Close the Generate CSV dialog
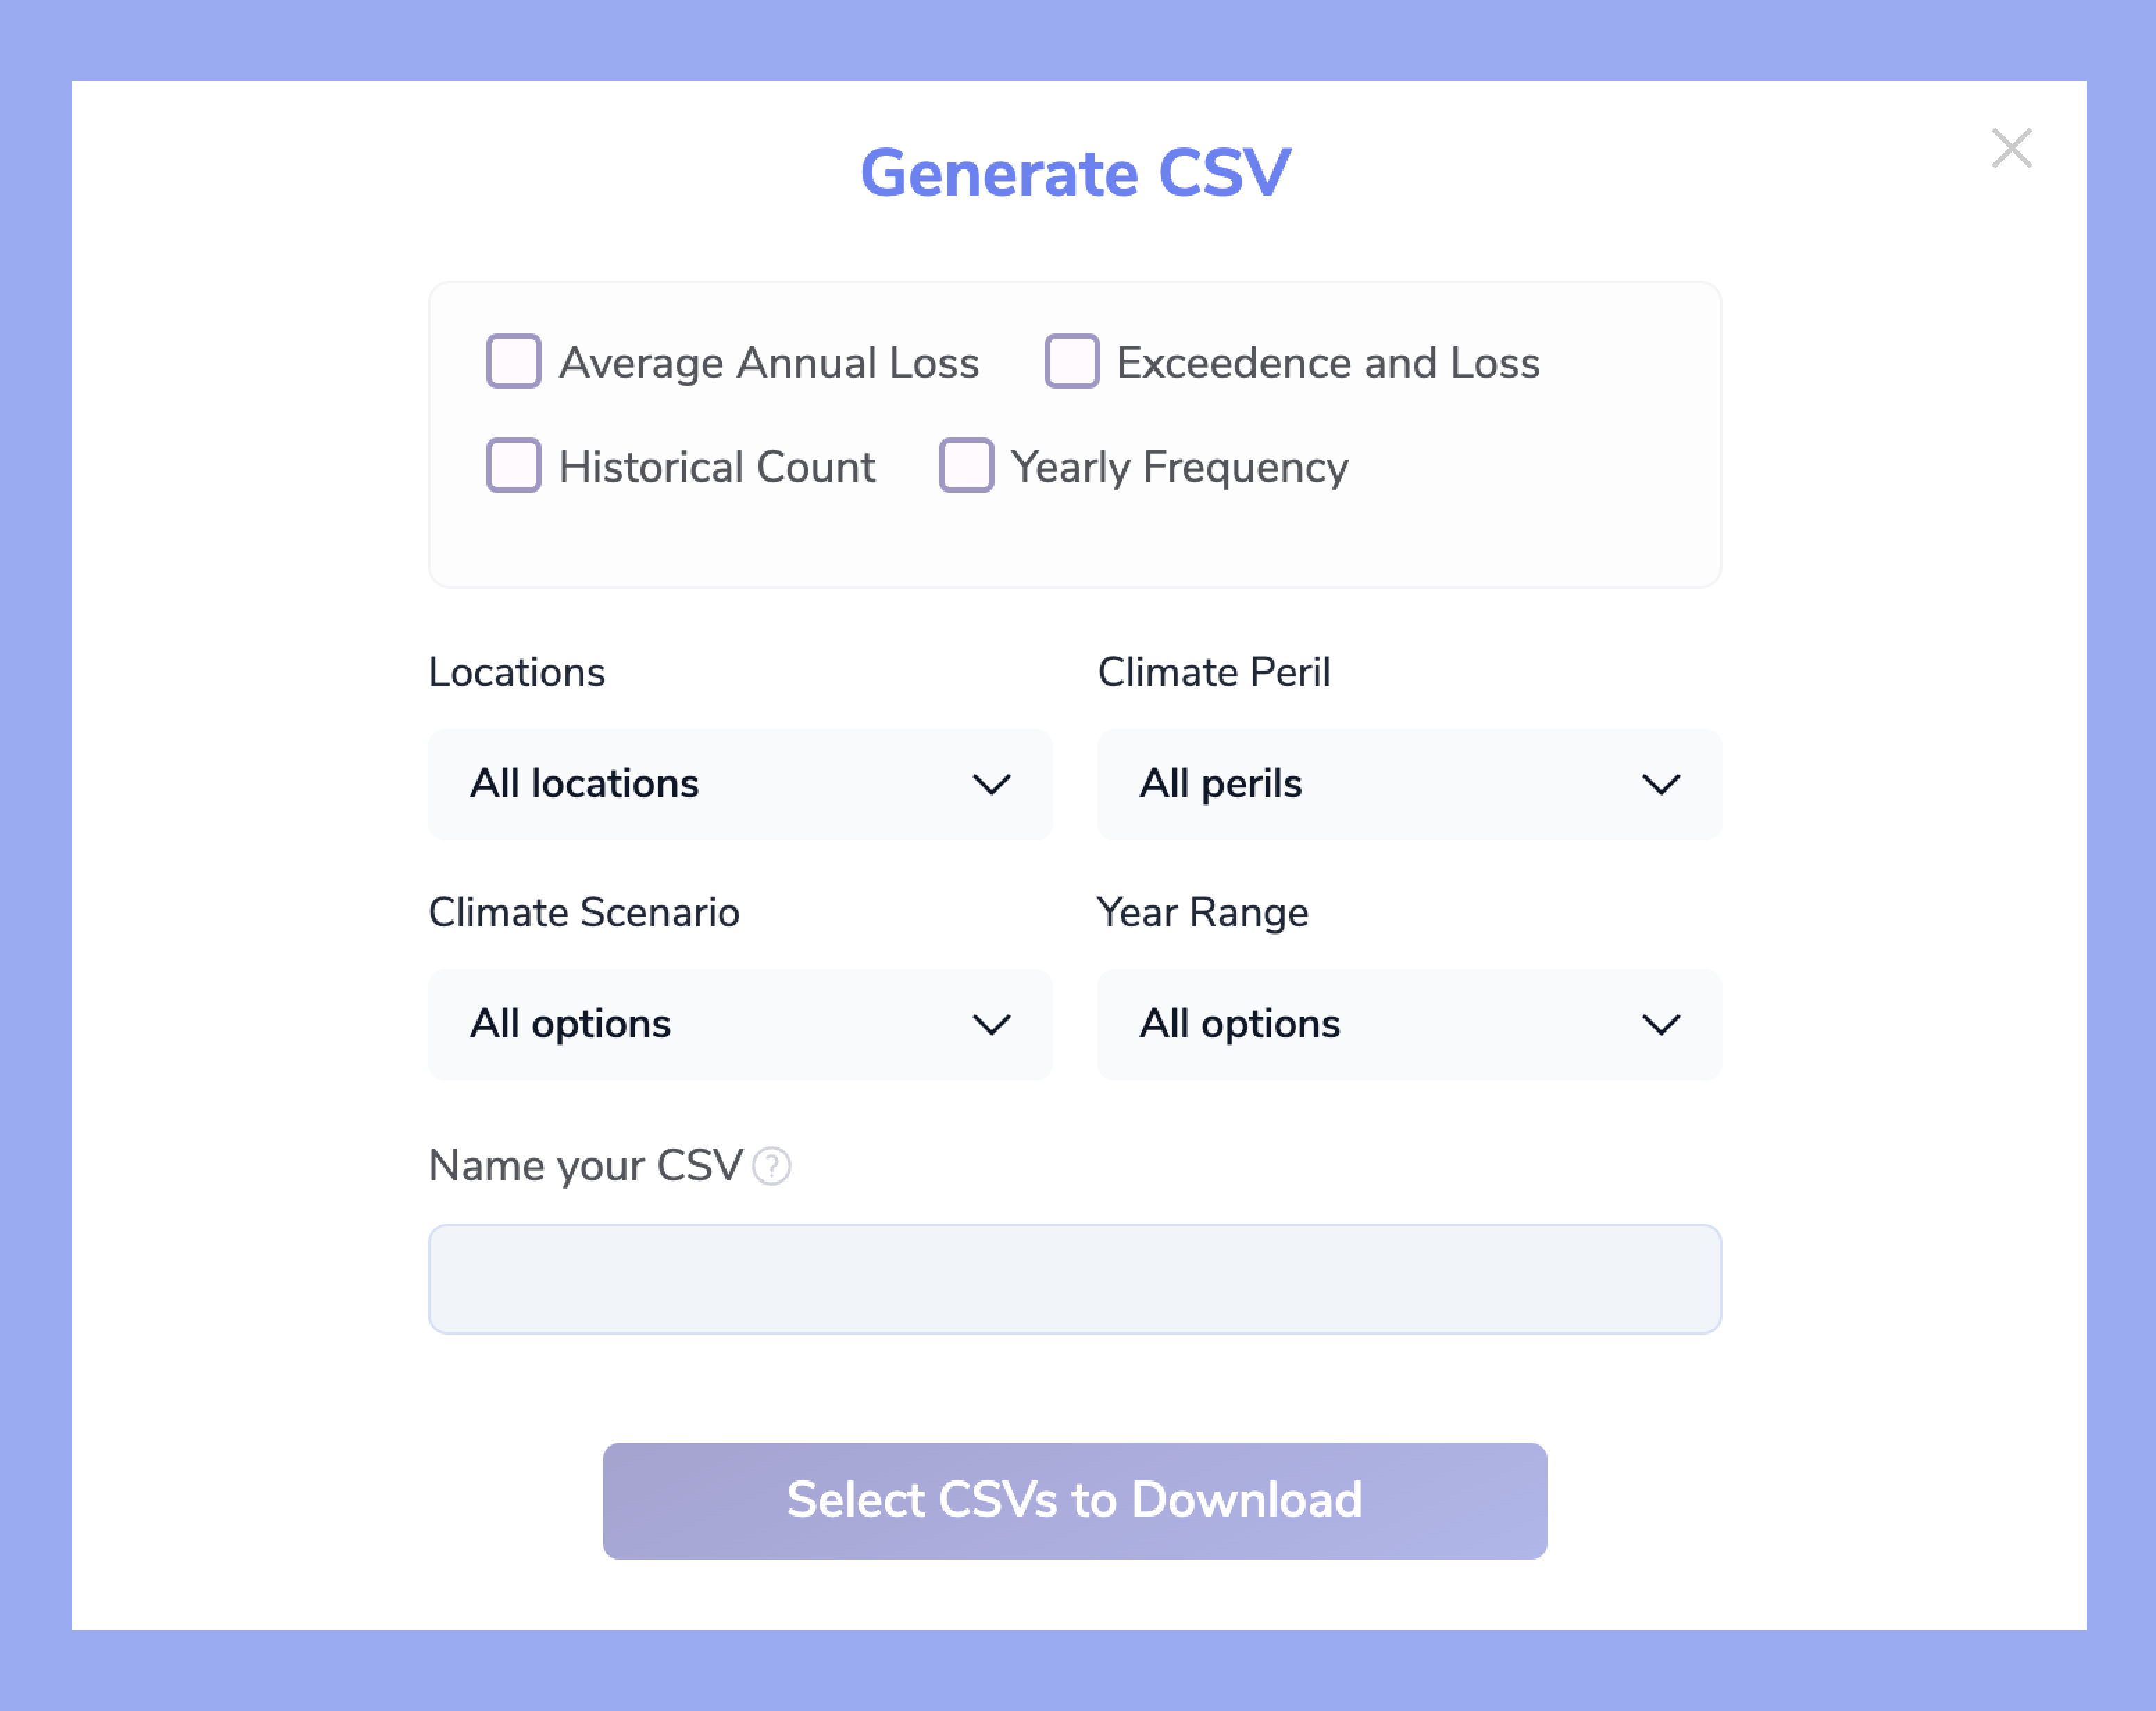This screenshot has width=2156, height=1711. (2012, 149)
